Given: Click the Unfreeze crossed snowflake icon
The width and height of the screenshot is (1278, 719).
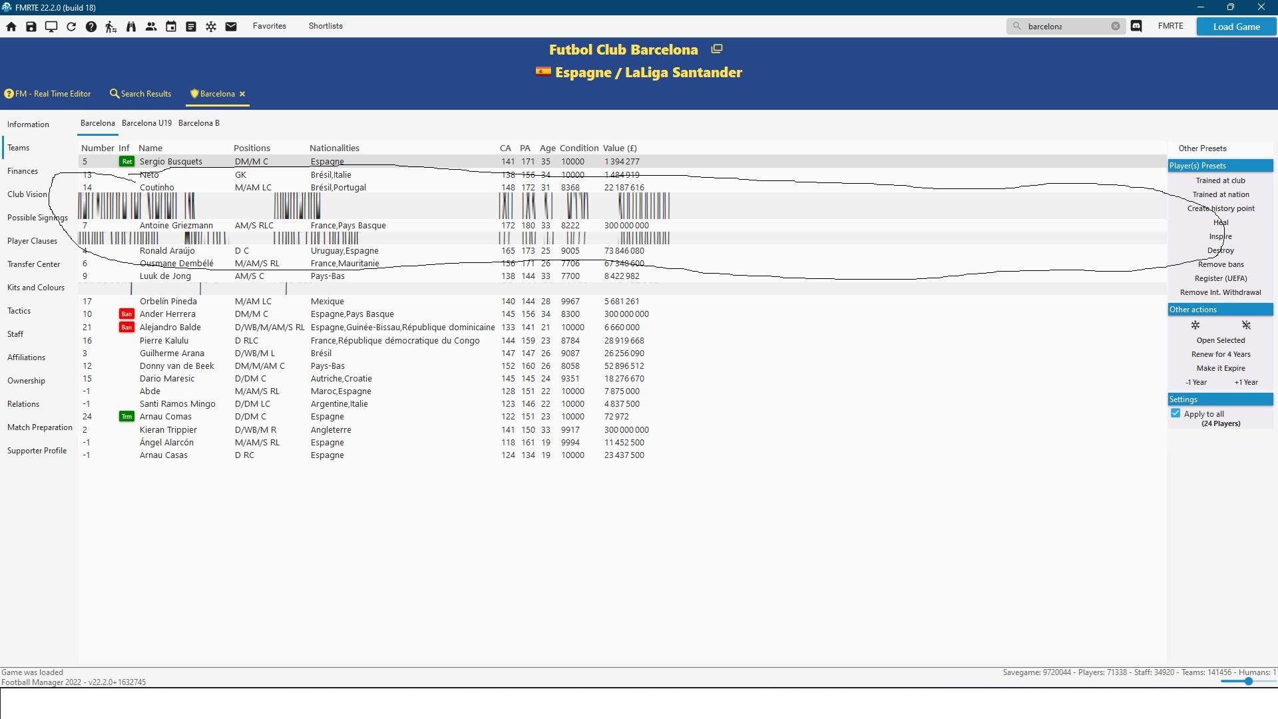Looking at the screenshot, I should [x=1246, y=325].
